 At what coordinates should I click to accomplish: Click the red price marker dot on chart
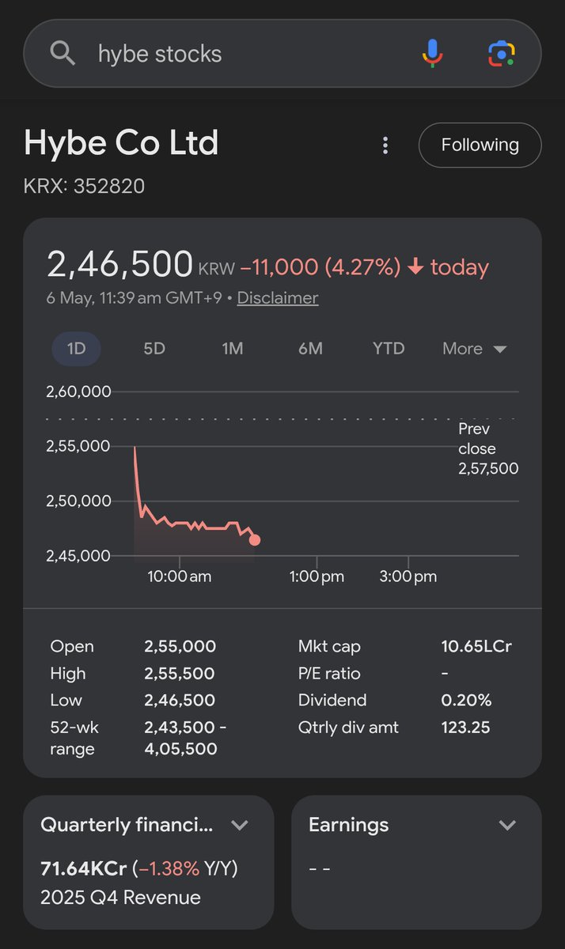pos(255,540)
